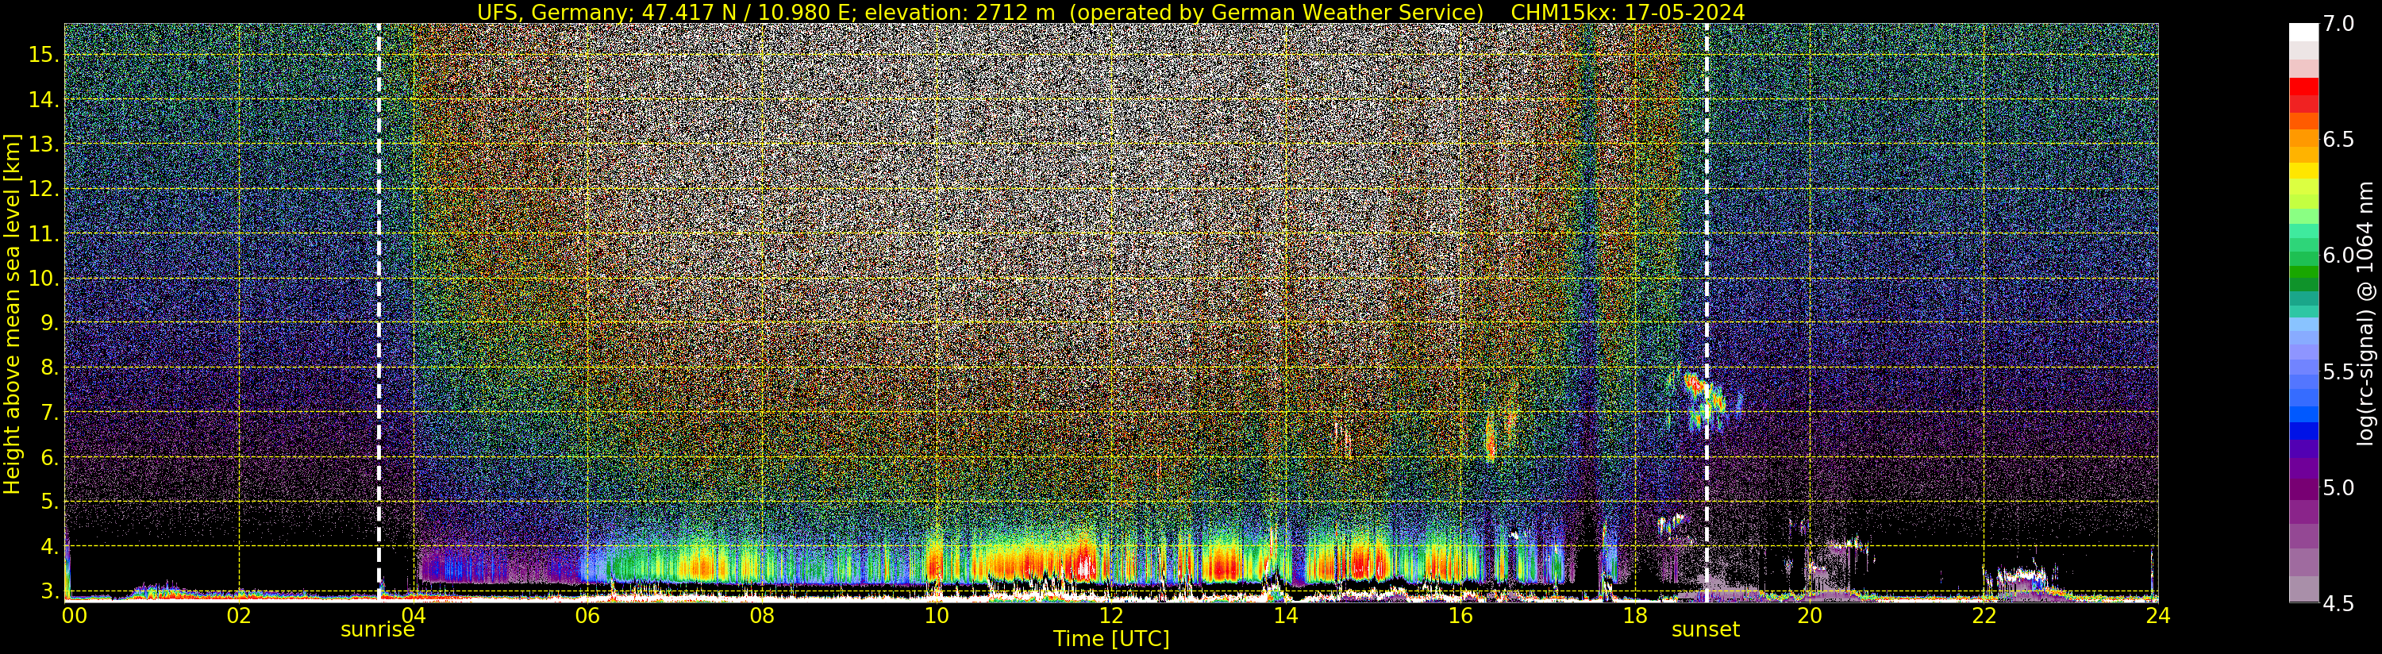2382x654 pixels.
Task: Click the colorbar '6.5' value label
Action: tap(2338, 140)
